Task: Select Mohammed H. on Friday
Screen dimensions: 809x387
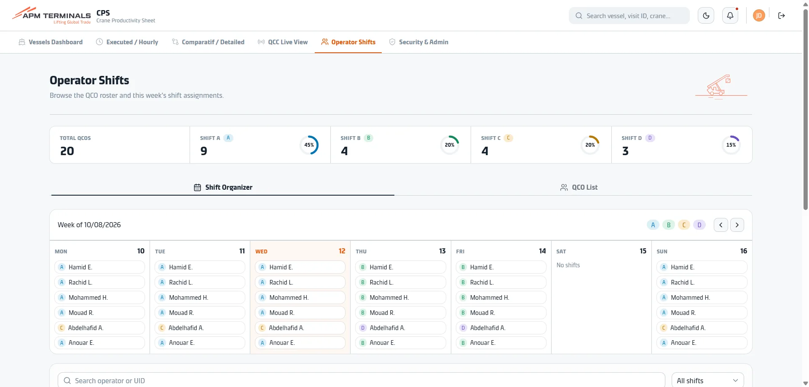Action: [x=501, y=298]
